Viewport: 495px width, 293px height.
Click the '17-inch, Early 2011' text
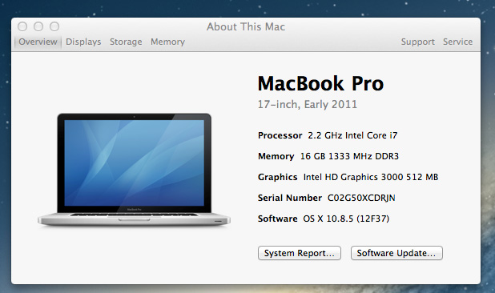(307, 104)
